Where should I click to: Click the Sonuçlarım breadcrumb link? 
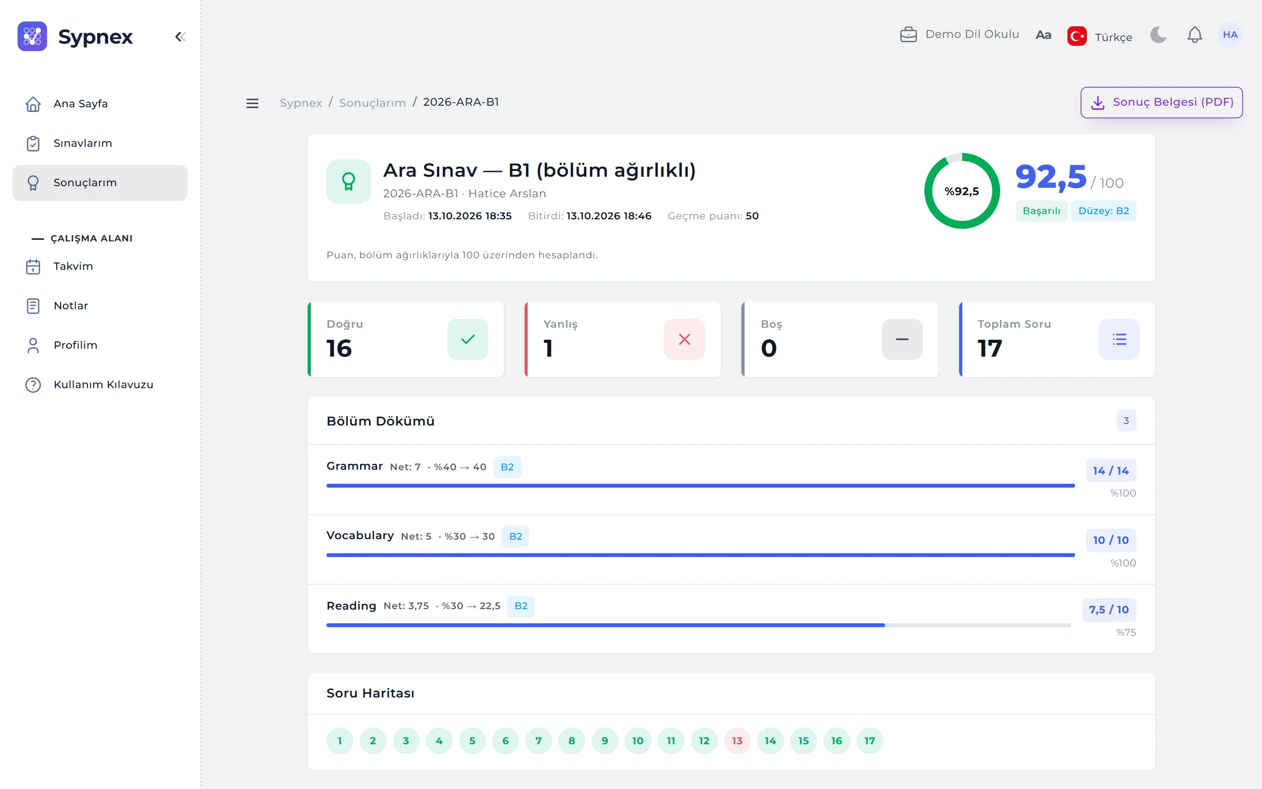(x=372, y=103)
